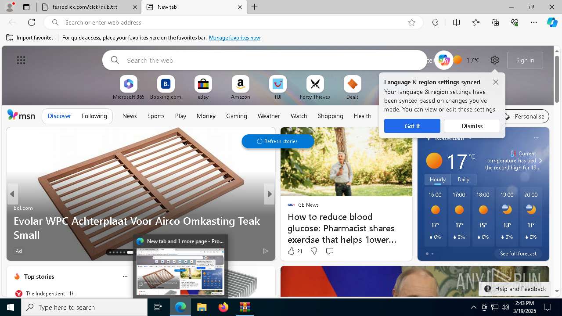562x316 pixels.
Task: Dislike the GB News story
Action: click(x=314, y=251)
